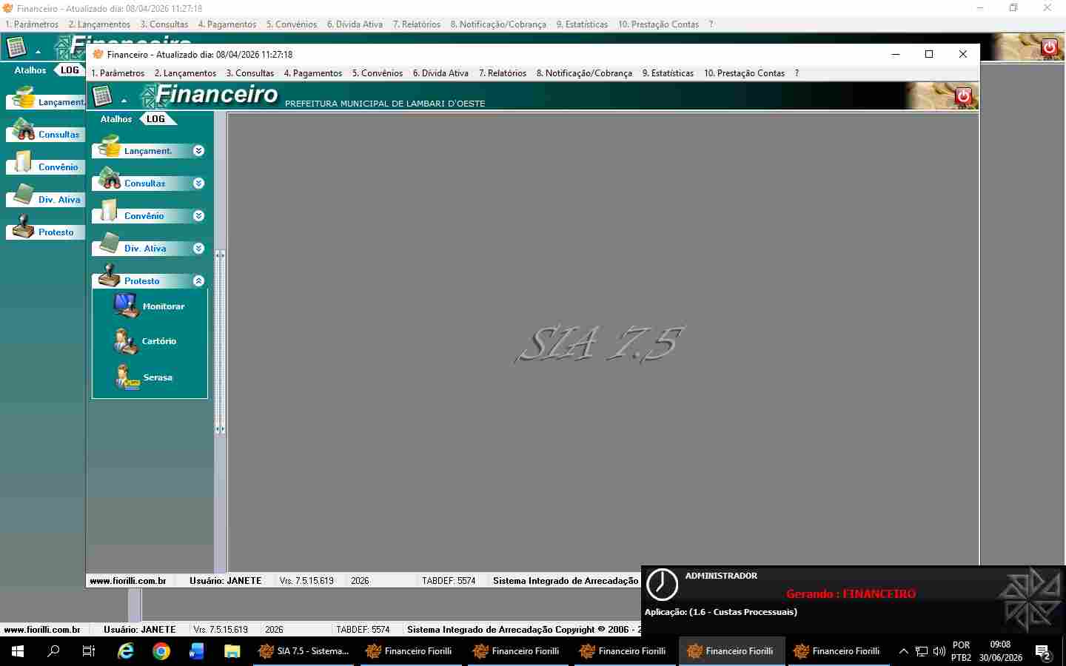Open the Monitorar protesto icon
The image size is (1066, 666).
coord(126,305)
